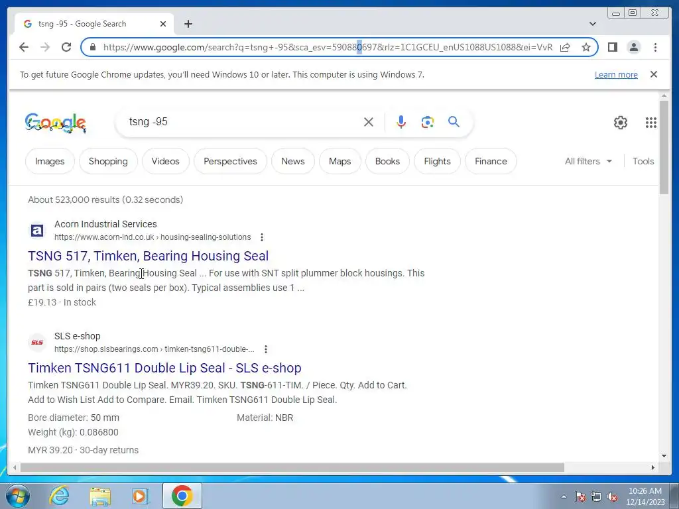Open the Windows Start menu
The width and height of the screenshot is (679, 509).
(x=17, y=496)
